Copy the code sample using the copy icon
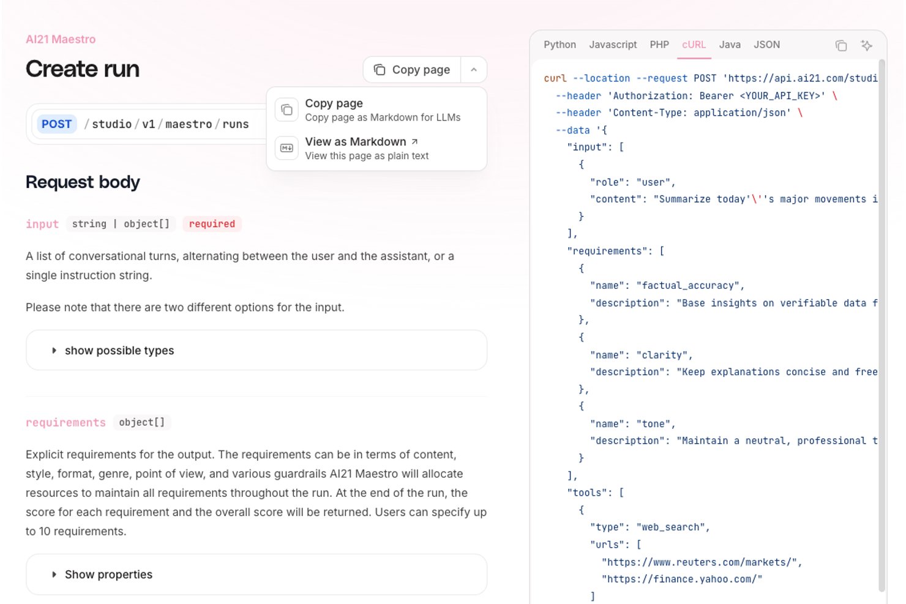Image resolution: width=906 pixels, height=604 pixels. (841, 45)
